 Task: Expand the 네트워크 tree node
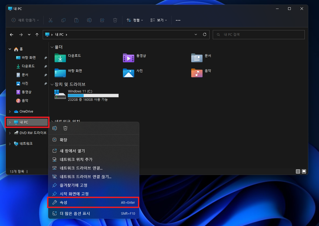click(x=10, y=144)
